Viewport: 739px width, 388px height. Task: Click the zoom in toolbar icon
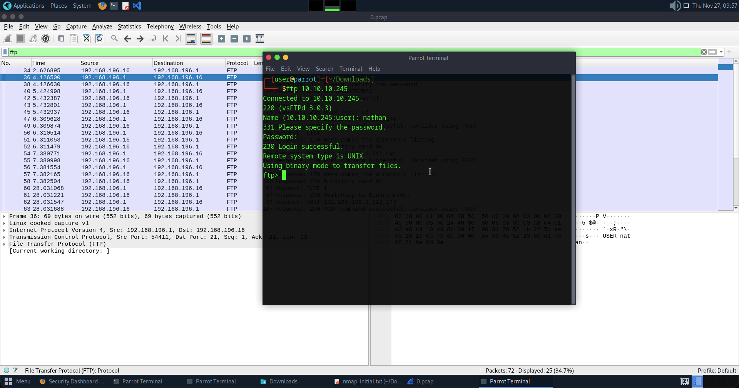click(x=221, y=38)
